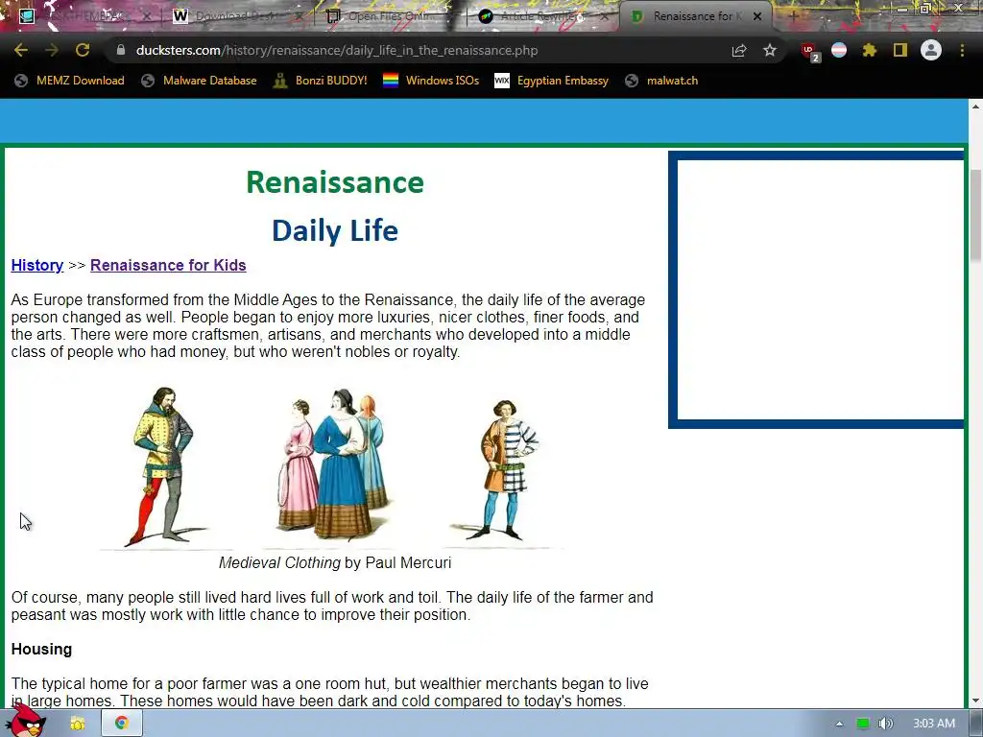
Task: Click the Housing section heading
Action: point(41,649)
